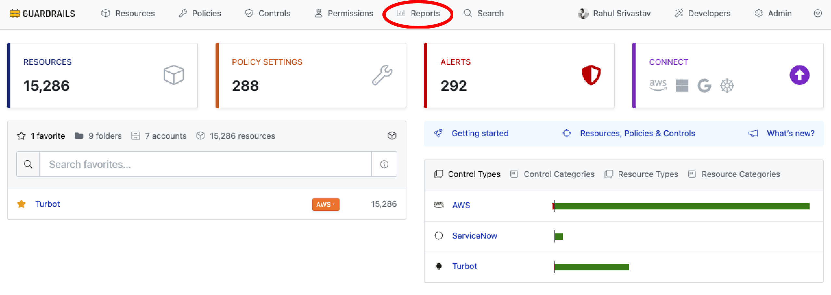Click the info icon beside the favorites search

click(384, 164)
